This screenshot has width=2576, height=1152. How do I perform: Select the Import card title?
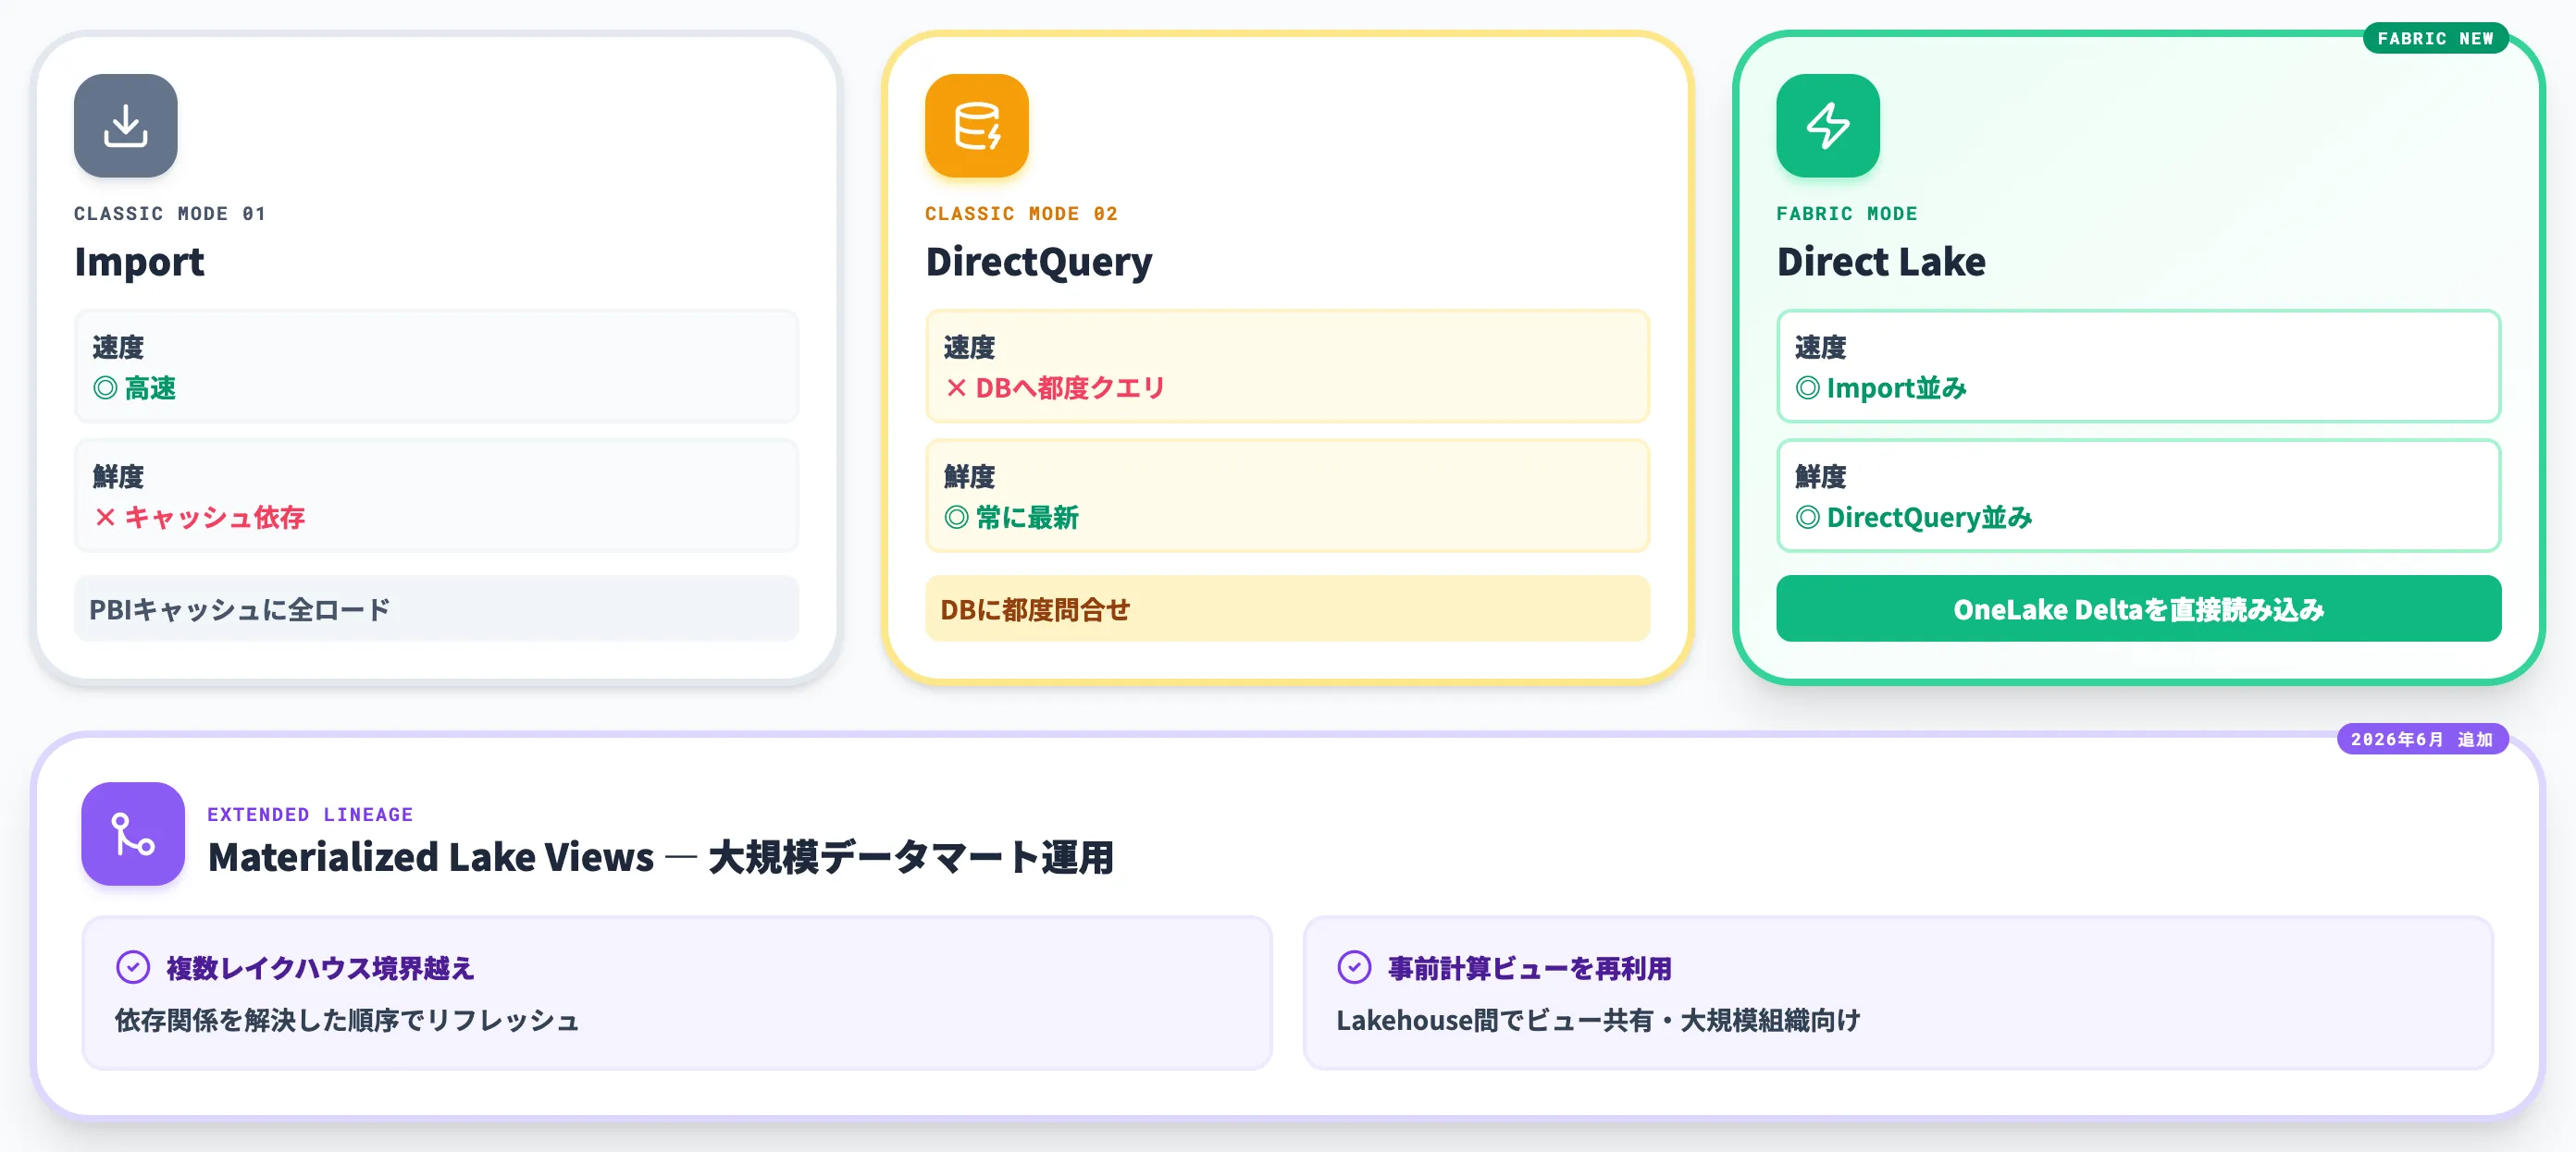pyautogui.click(x=139, y=262)
